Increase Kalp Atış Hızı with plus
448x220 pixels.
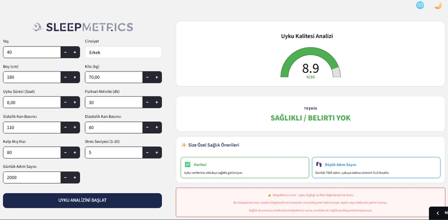point(75,152)
